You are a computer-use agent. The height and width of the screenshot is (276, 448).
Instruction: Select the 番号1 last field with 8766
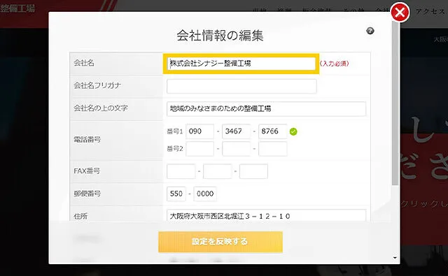(x=272, y=131)
